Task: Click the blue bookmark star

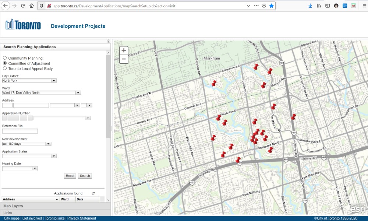Action: click(272, 6)
